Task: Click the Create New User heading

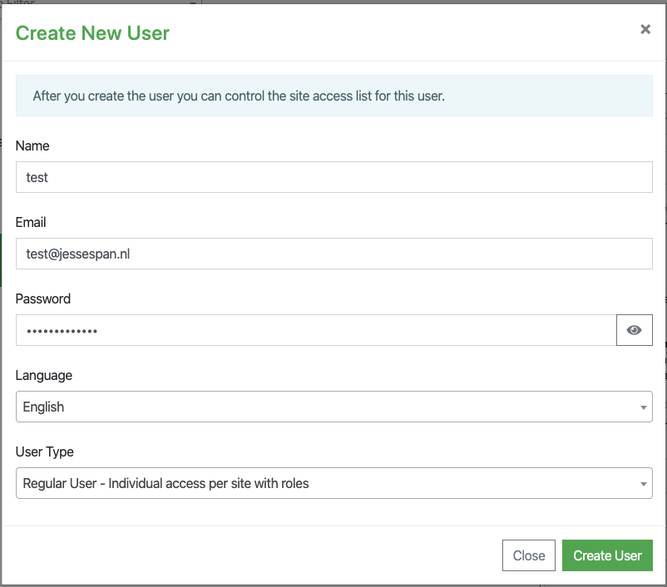Action: 92,33
